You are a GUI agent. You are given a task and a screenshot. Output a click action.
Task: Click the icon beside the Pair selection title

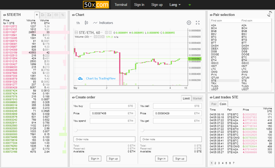tap(211, 15)
